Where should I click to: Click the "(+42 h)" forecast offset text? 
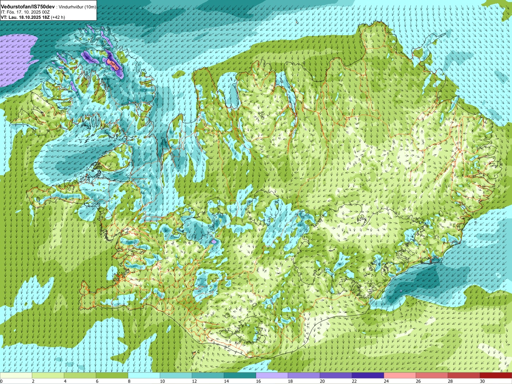tap(58, 18)
